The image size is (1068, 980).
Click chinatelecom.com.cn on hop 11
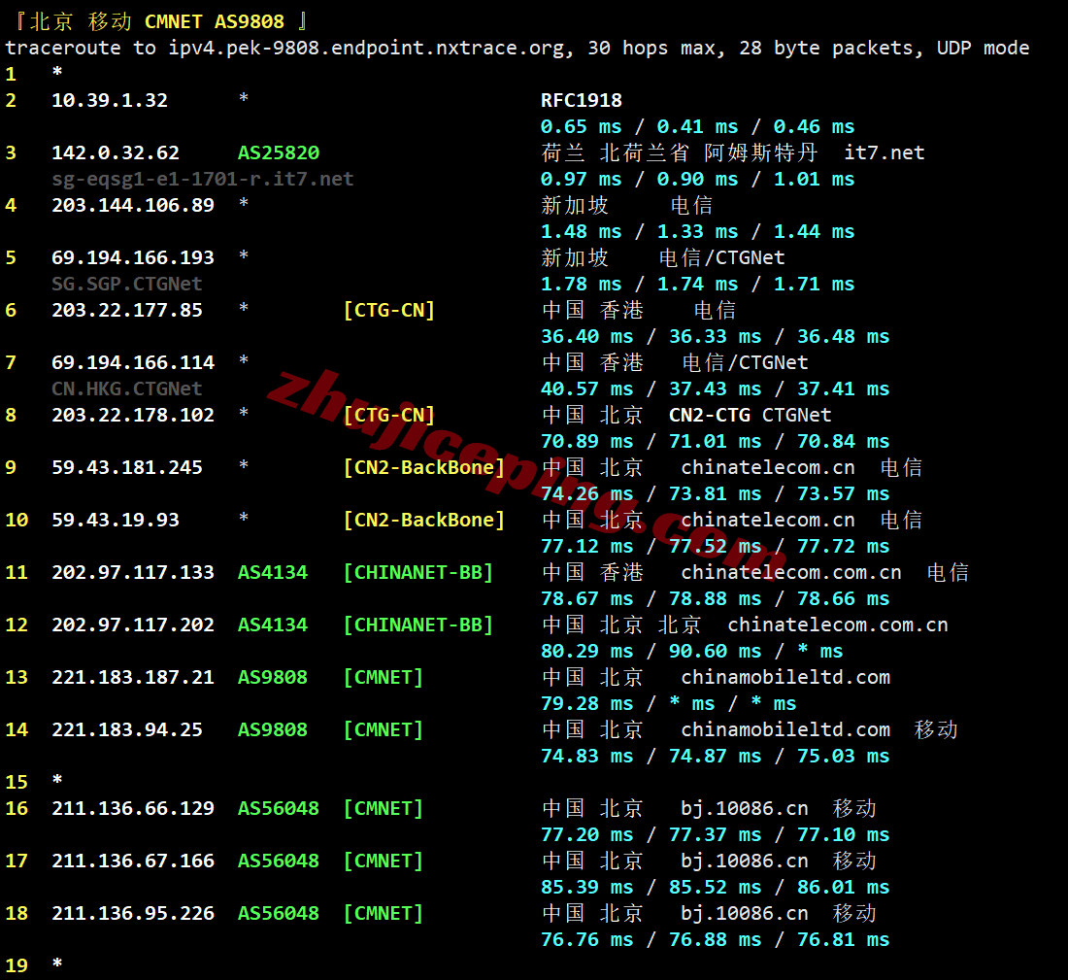tap(790, 572)
